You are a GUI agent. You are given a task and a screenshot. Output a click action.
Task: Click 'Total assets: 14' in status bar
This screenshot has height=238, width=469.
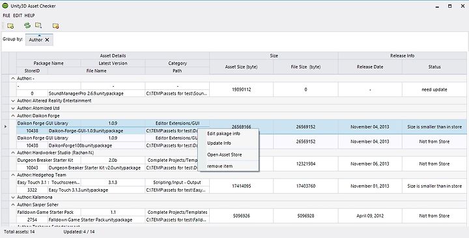pos(19,231)
